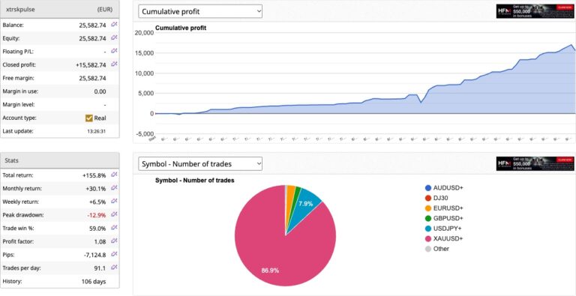This screenshot has width=576, height=296.
Task: Toggle AUDUSD+ legend blue swatch
Action: click(x=428, y=188)
